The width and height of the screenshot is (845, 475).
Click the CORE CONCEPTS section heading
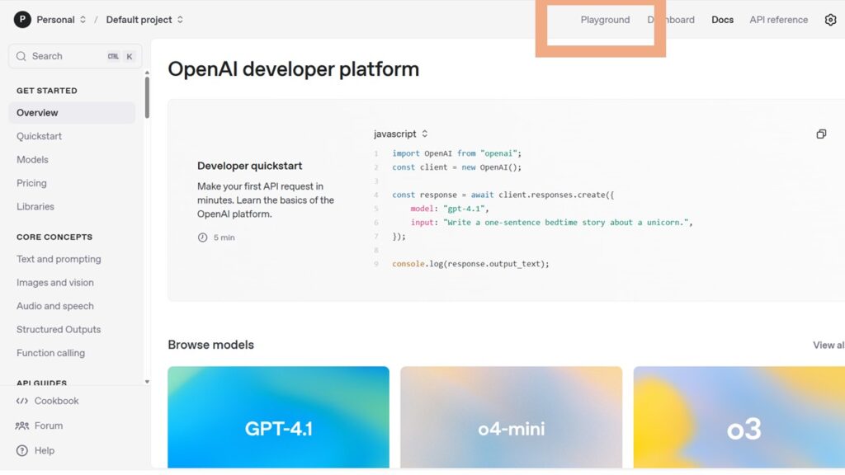click(54, 237)
